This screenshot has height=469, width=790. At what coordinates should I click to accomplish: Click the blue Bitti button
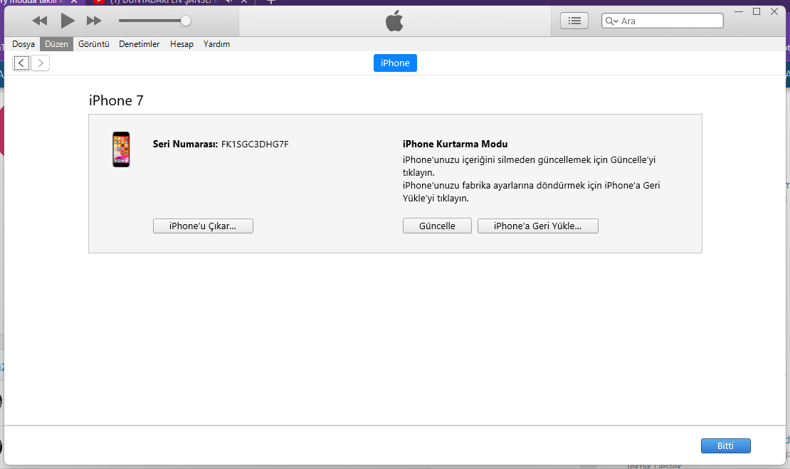click(725, 446)
